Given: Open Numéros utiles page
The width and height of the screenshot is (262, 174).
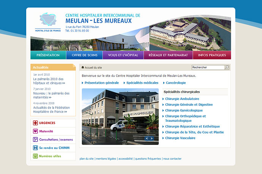Looking at the screenshot, I should coord(50,156).
